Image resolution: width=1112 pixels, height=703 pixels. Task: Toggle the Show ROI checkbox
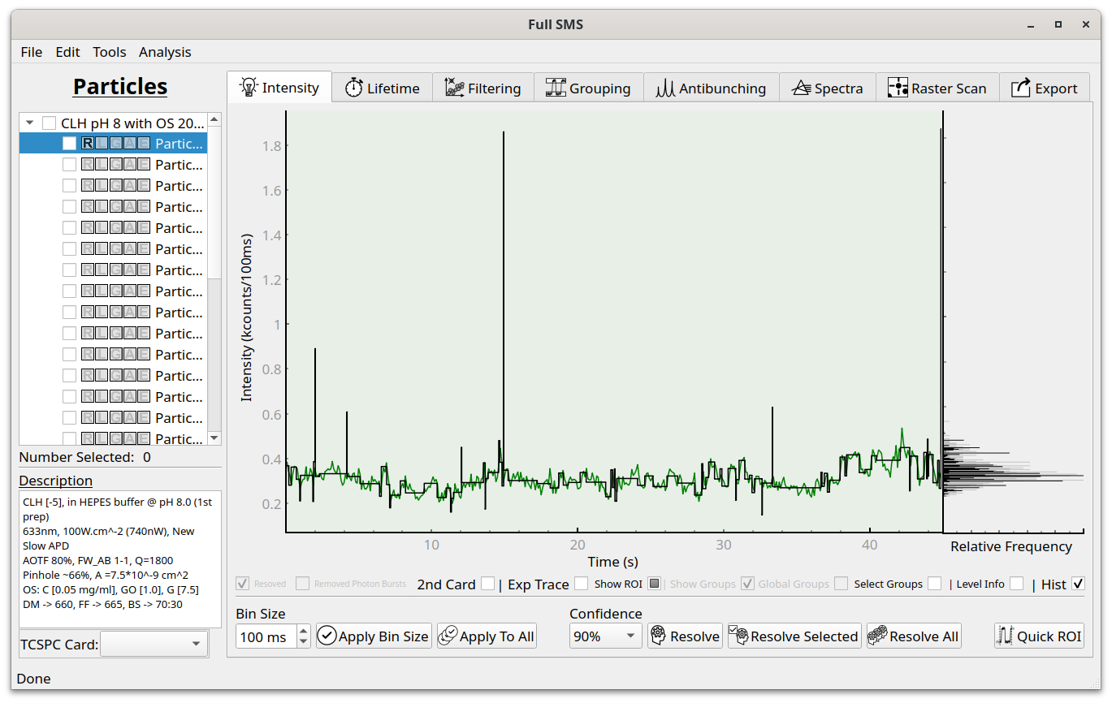(655, 584)
